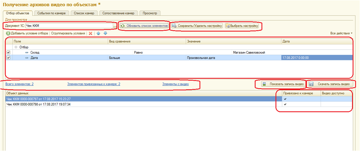Click the 'Значение' column header
This screenshot has width=360, height=151.
coord(233,42)
